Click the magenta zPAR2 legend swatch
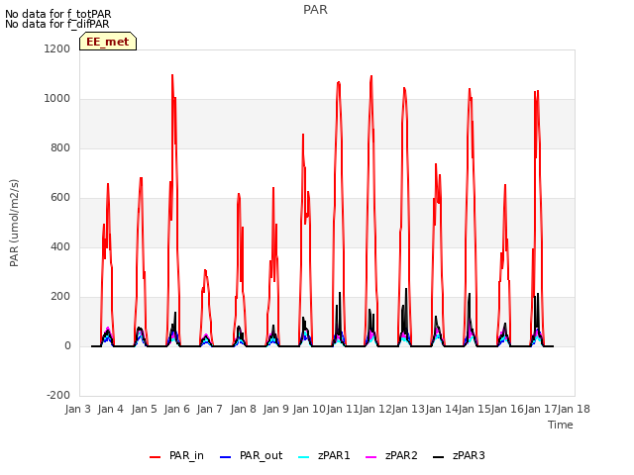 click(x=370, y=457)
